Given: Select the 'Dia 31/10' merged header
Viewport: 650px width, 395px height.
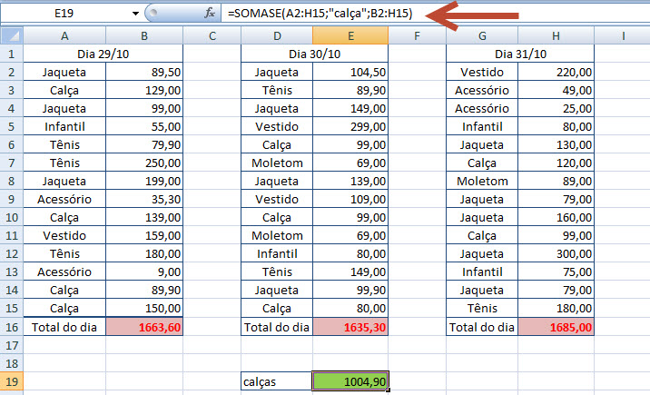Looking at the screenshot, I should point(519,54).
